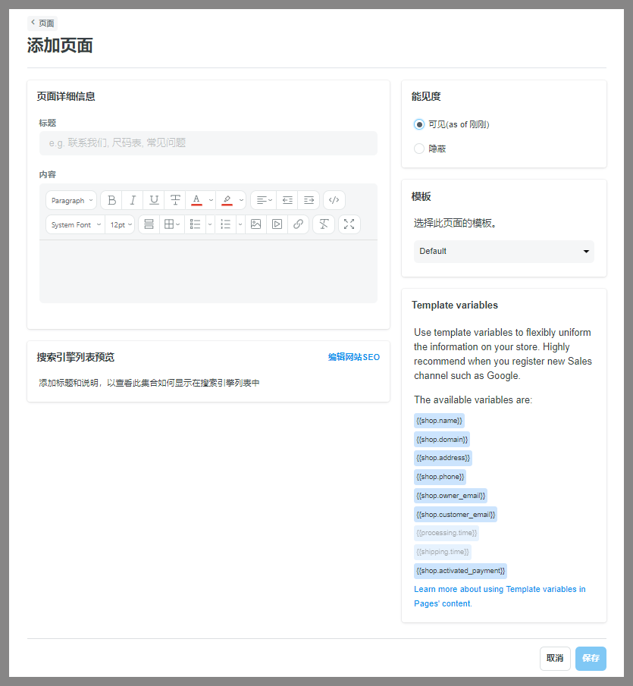Open the Default template dropdown

(x=504, y=251)
